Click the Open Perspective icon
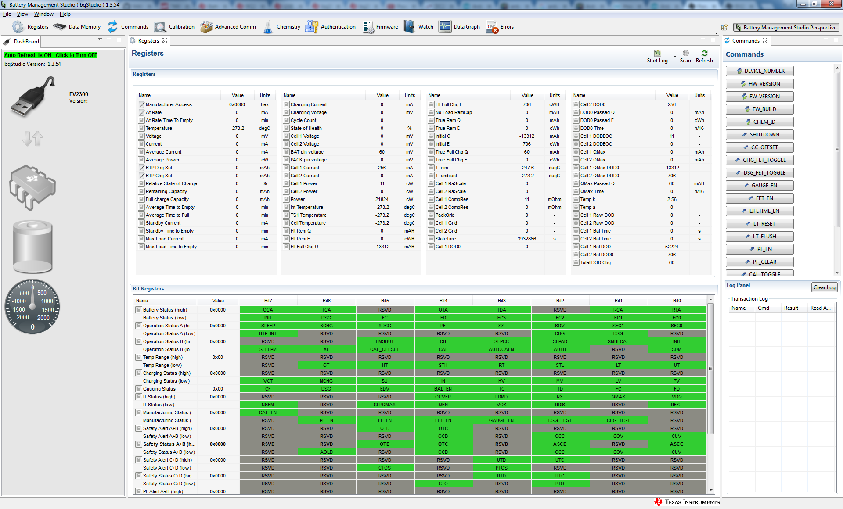 (724, 27)
